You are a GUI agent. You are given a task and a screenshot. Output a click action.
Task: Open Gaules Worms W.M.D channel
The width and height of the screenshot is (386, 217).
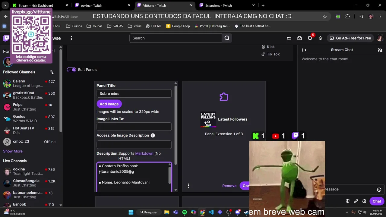(x=30, y=119)
